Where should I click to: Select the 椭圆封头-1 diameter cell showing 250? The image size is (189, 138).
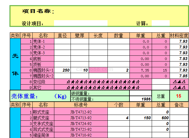pyautogui.click(x=62, y=70)
